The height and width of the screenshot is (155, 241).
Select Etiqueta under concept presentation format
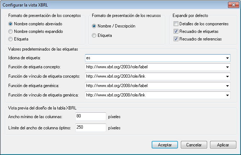point(10,38)
